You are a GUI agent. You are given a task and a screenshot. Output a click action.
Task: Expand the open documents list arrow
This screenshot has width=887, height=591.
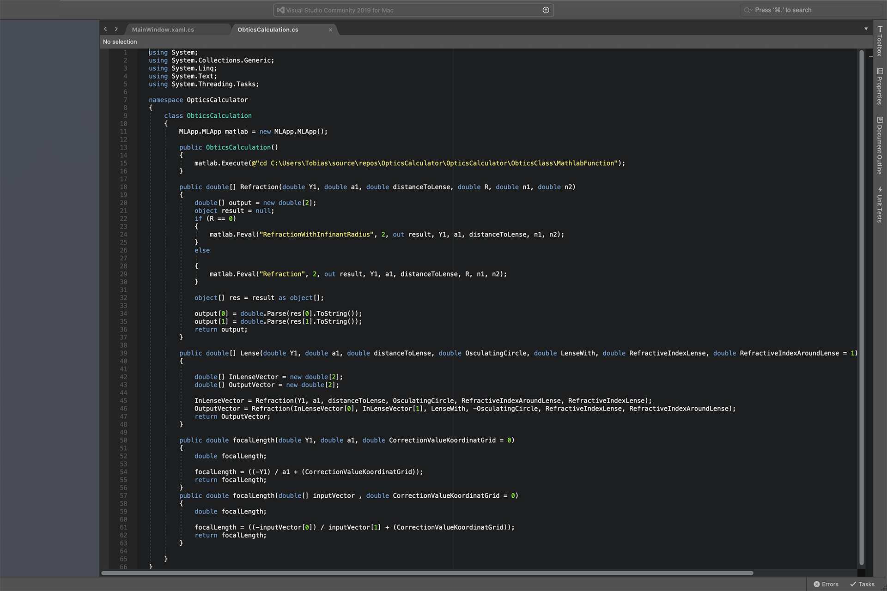pos(866,29)
